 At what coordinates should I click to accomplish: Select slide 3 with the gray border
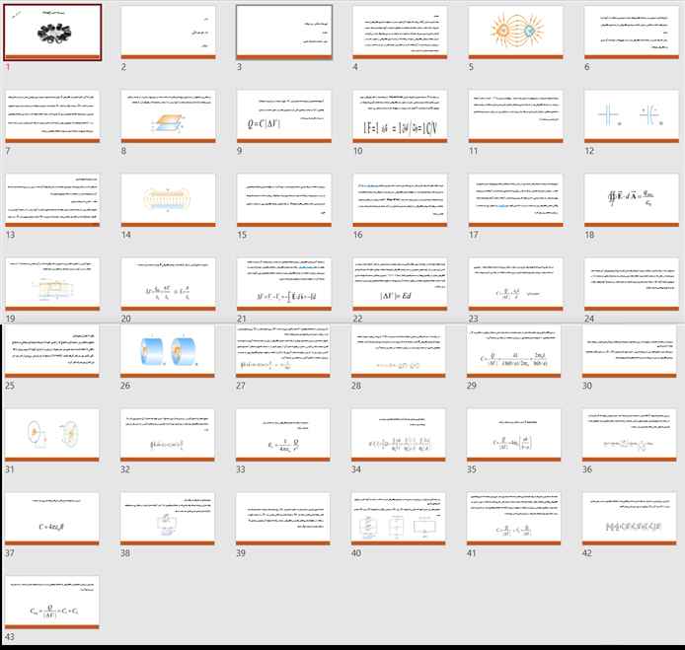pyautogui.click(x=282, y=32)
